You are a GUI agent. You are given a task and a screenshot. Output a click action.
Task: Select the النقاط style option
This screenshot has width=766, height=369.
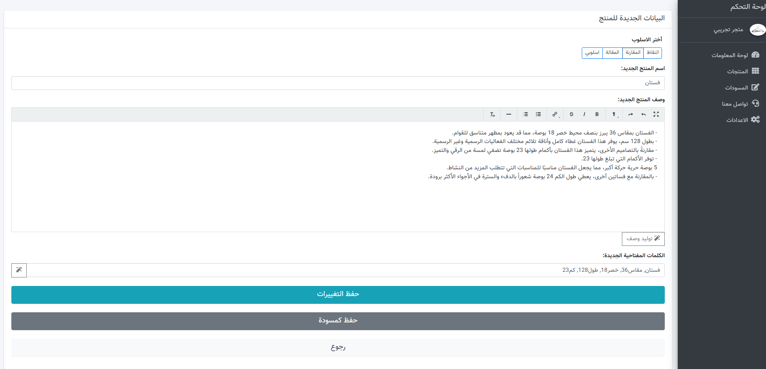coord(653,53)
